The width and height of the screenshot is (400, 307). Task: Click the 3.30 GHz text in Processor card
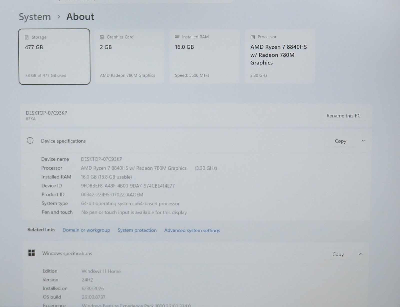tap(259, 75)
